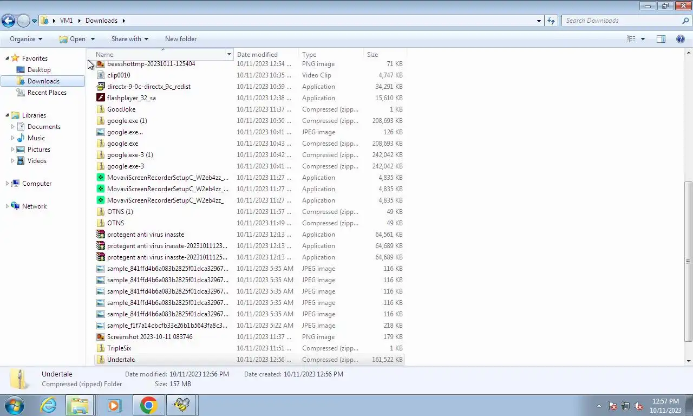The height and width of the screenshot is (416, 693).
Task: Select the beesshottmp-20231011-125404 PNG icon
Action: [101, 64]
